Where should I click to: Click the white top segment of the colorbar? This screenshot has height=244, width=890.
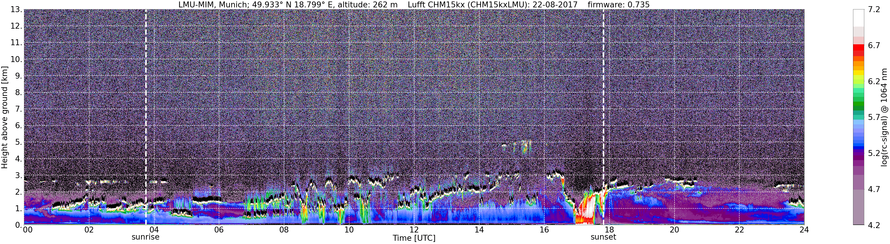coord(858,18)
